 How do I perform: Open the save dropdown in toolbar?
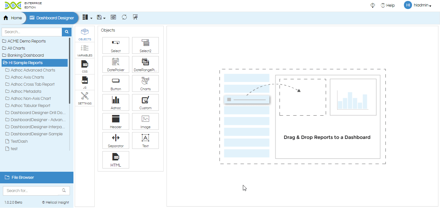[x=101, y=17]
